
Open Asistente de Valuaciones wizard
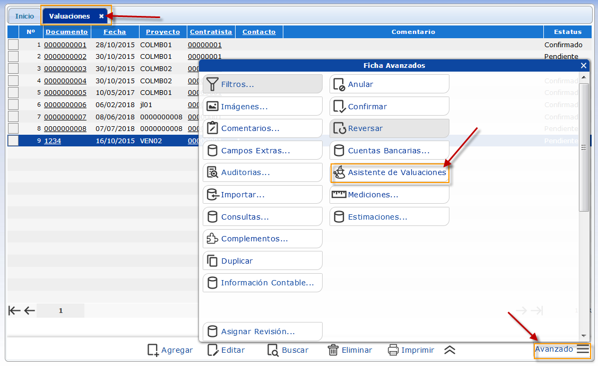click(x=389, y=173)
